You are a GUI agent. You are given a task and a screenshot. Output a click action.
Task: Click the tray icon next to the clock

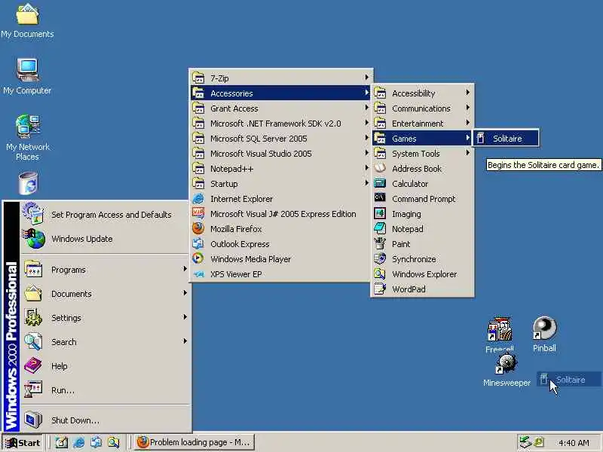tap(539, 442)
